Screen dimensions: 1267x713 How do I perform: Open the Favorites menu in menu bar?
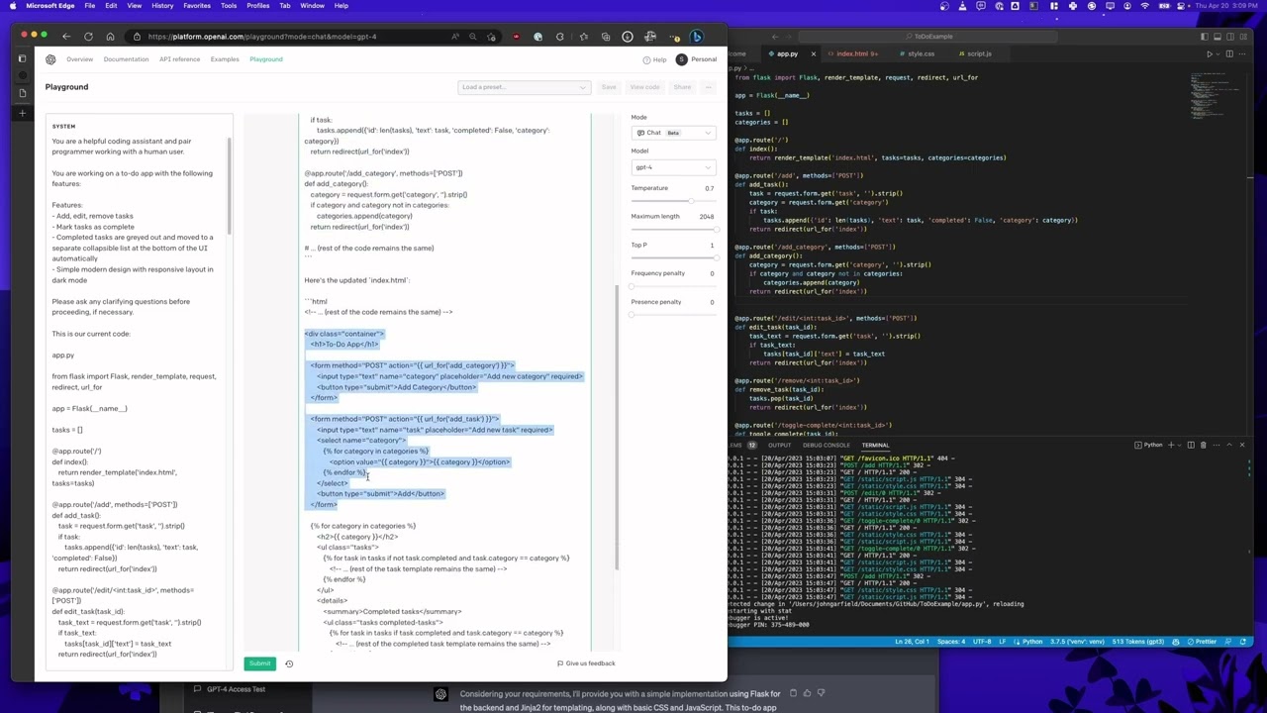pos(197,6)
